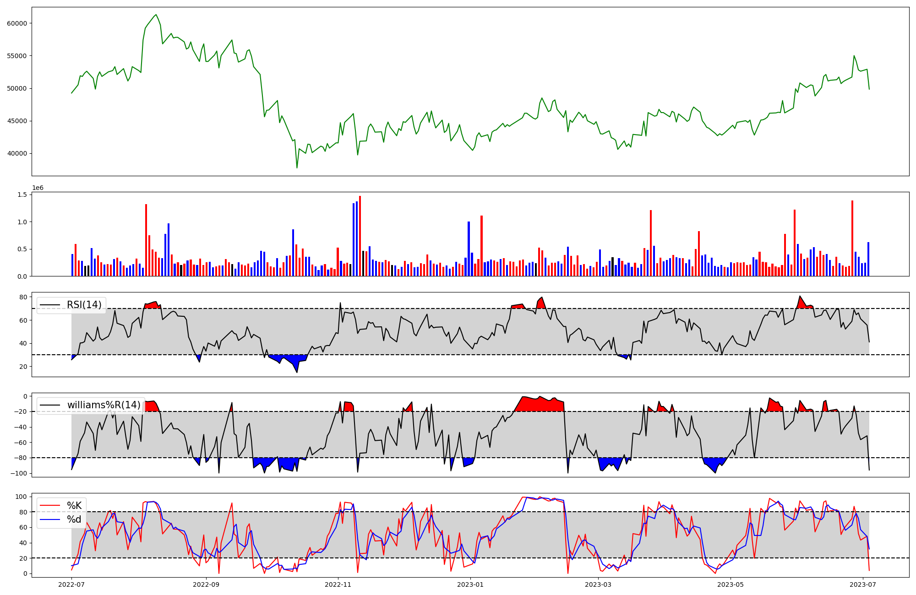Click the tallest red volume bar after 2022-11
Screen dimensions: 916x595
(x=360, y=236)
